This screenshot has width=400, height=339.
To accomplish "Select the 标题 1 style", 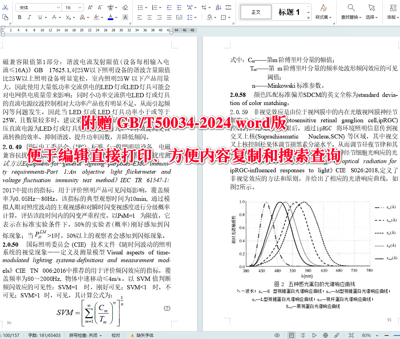I will pyautogui.click(x=289, y=12).
